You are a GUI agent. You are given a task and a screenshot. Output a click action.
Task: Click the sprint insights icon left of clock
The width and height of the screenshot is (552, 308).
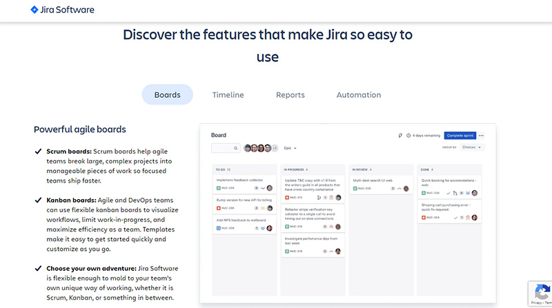click(400, 135)
